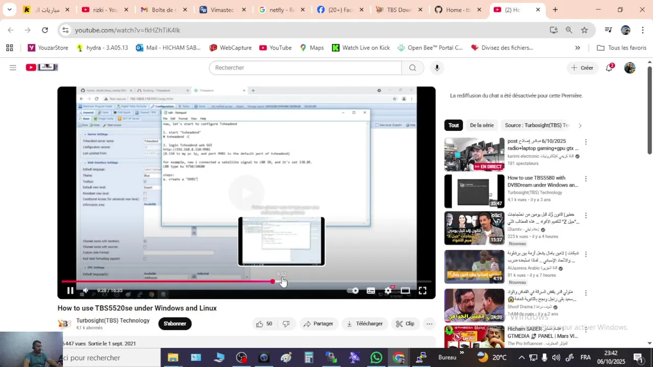Create a clip with the Clip button

(405, 324)
